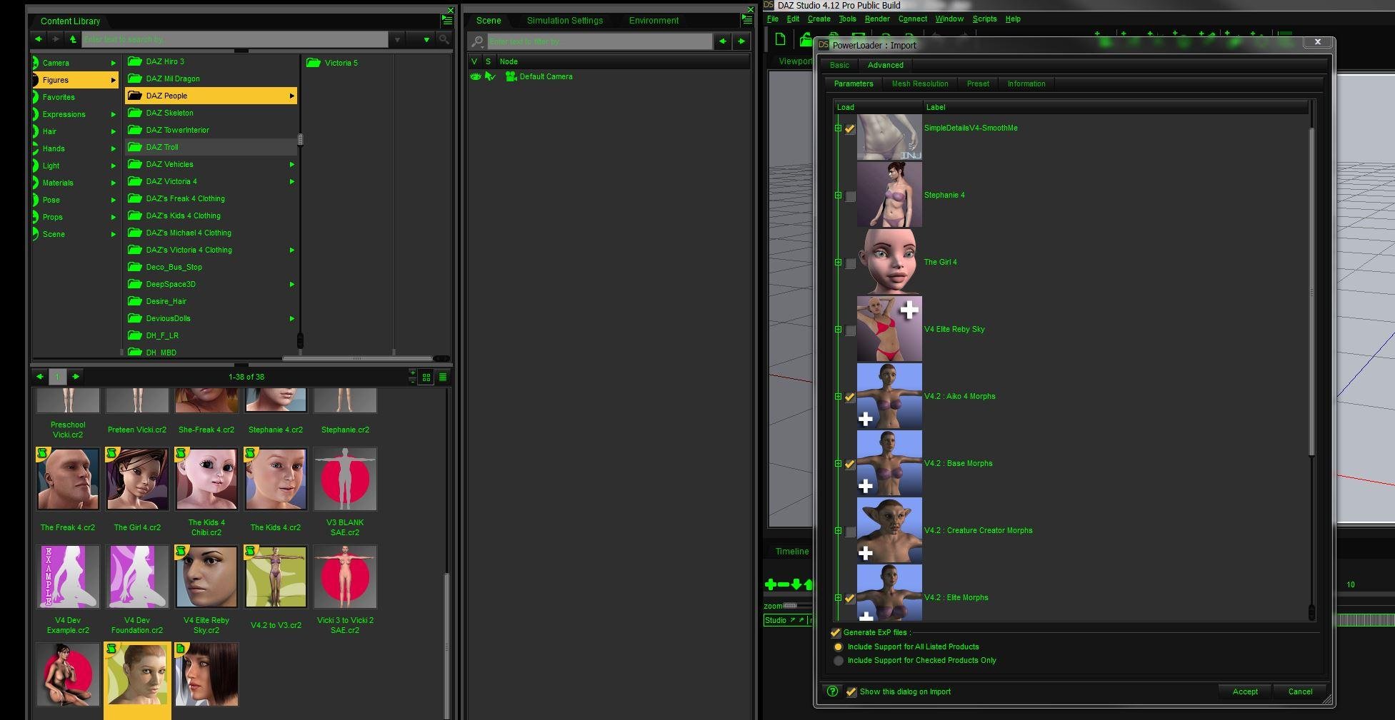The height and width of the screenshot is (720, 1395).
Task: Uncheck V4.2 : Base Morphs checkbox
Action: 850,465
